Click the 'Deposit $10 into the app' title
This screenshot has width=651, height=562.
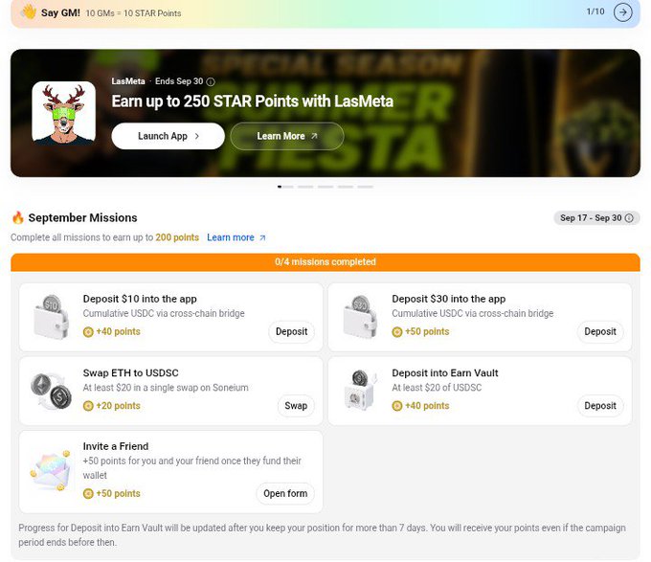[x=140, y=299]
